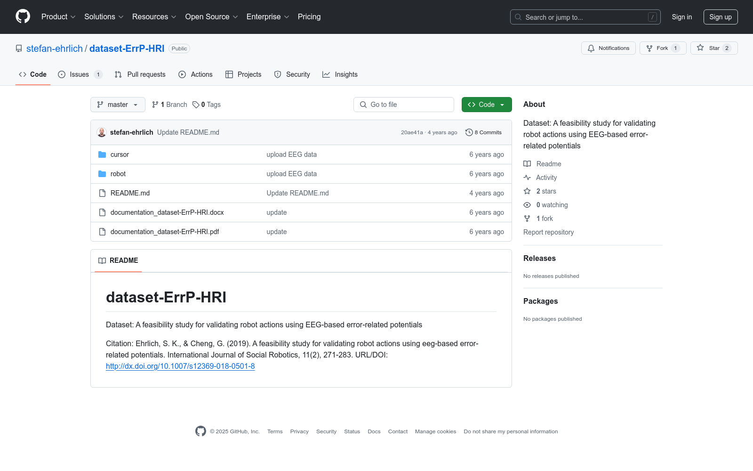
Task: Open the Issues tab
Action: pos(80,74)
